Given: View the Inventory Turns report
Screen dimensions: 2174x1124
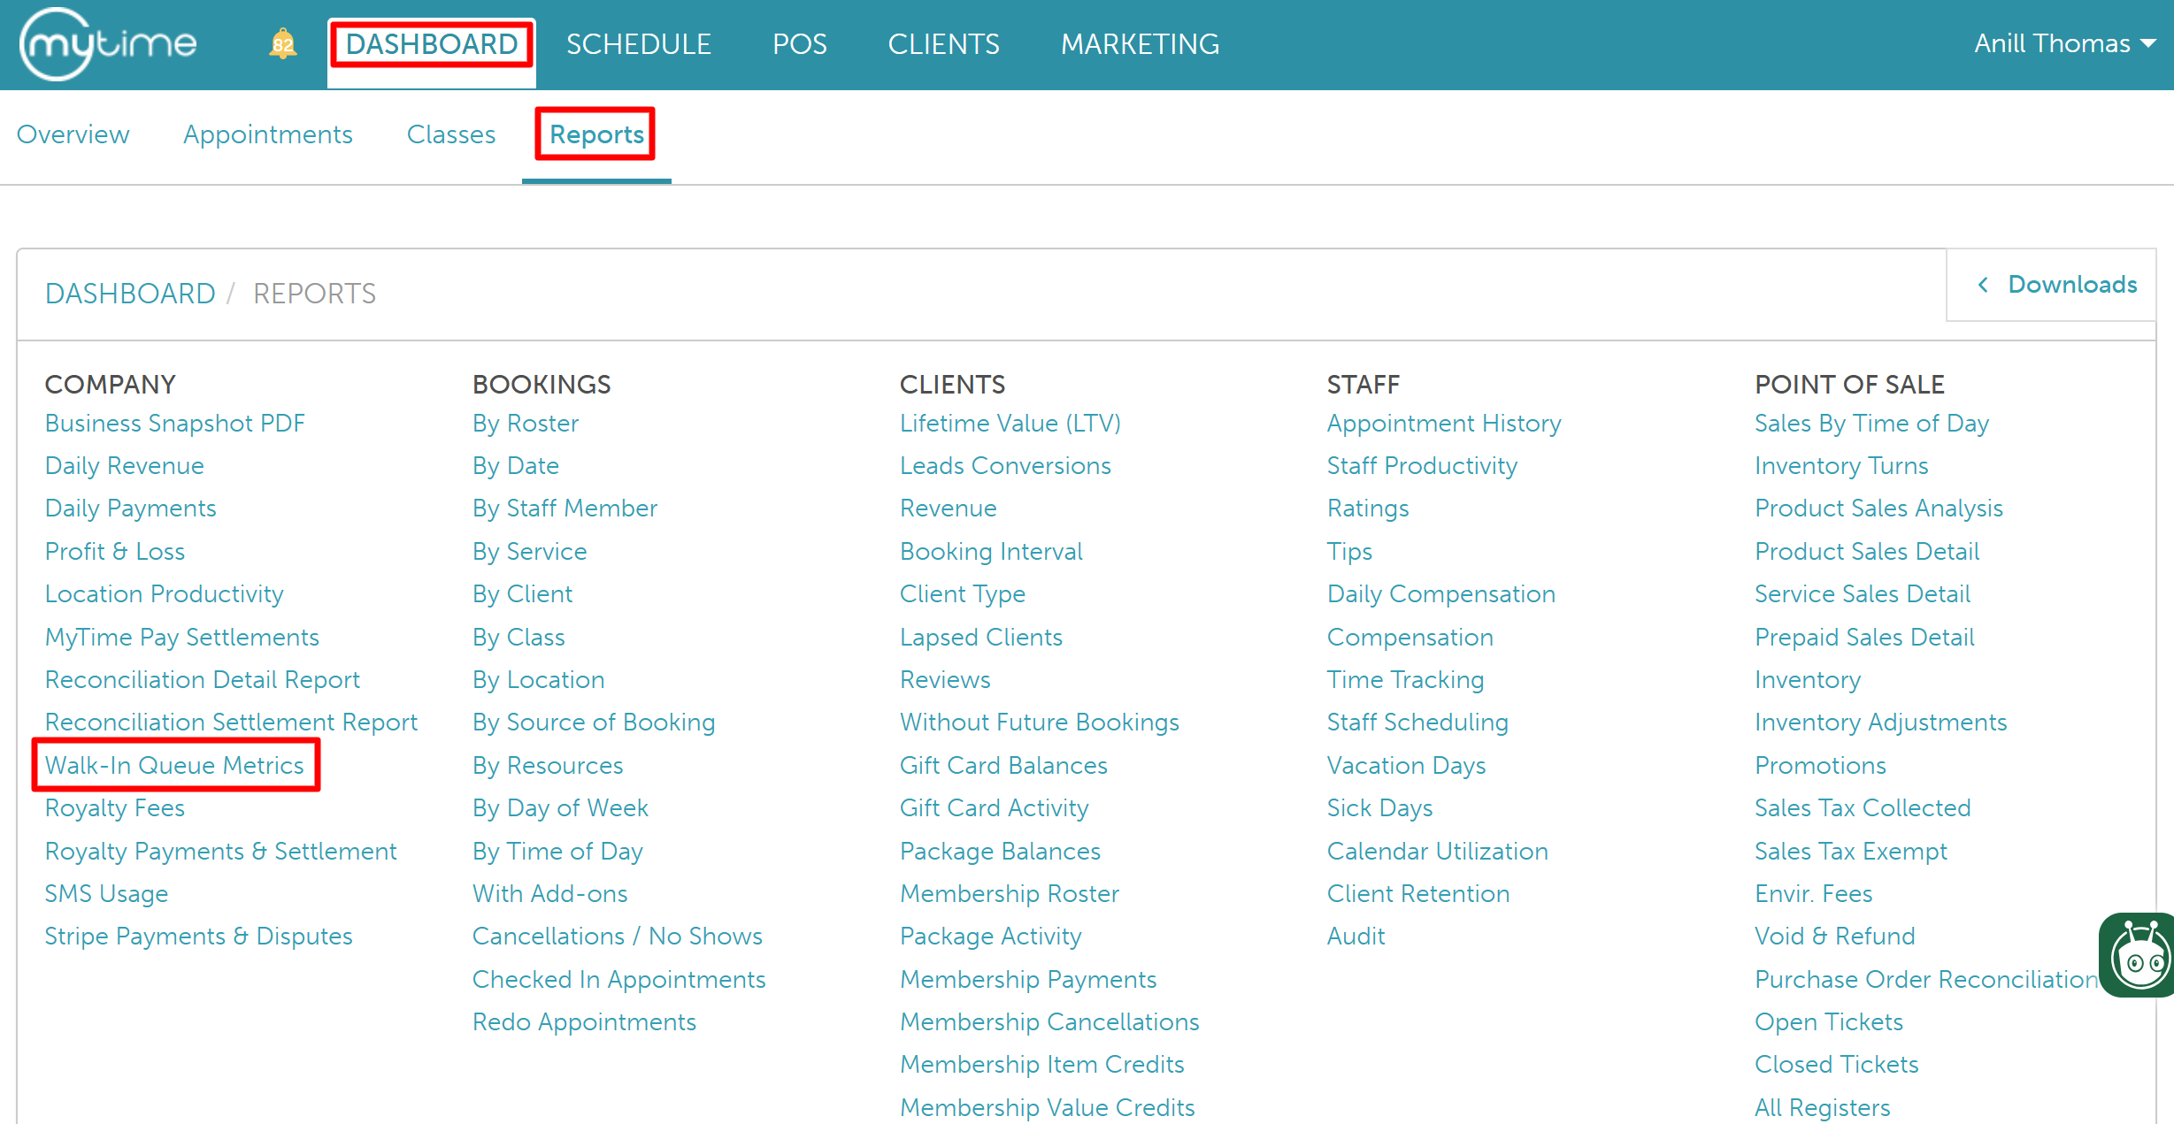Looking at the screenshot, I should pos(1842,466).
